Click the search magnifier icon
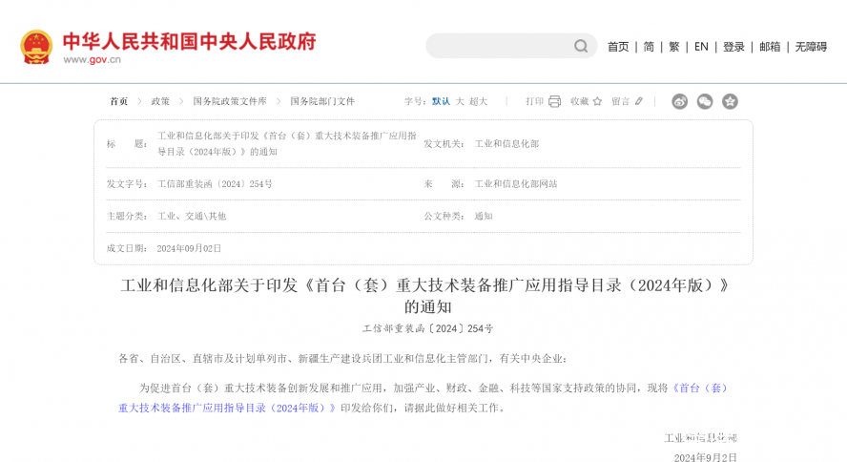Screen dimensions: 847x462 click(580, 46)
